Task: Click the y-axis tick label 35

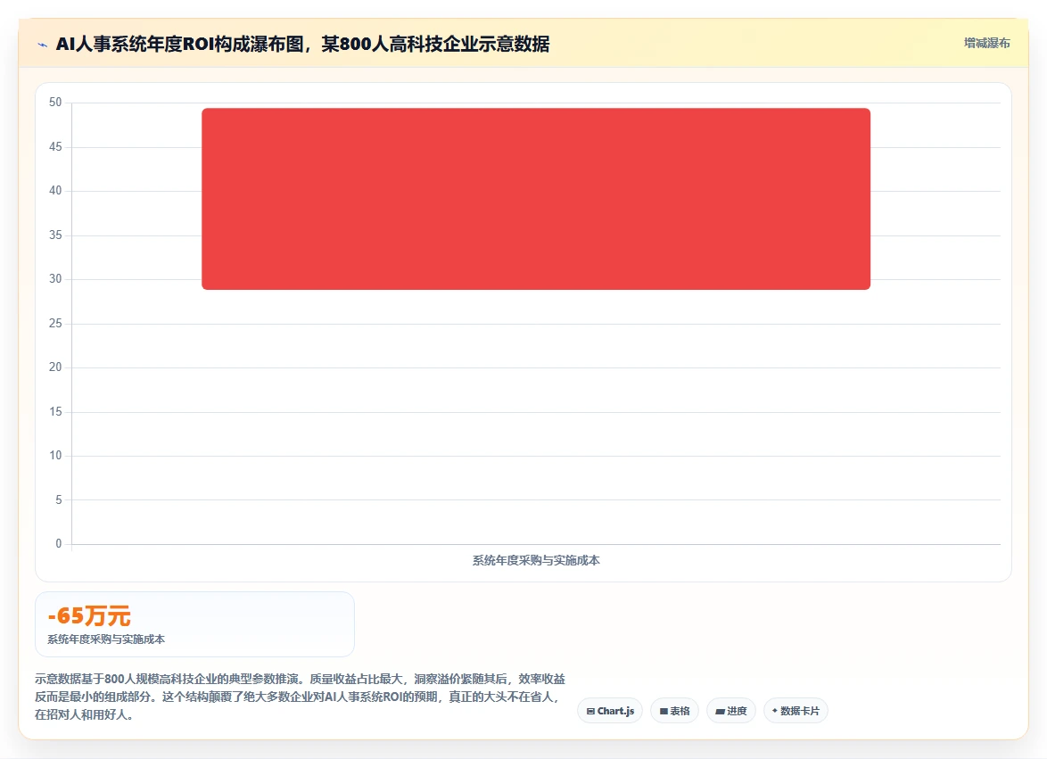Action: point(55,235)
